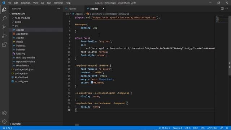Open the Run and Debug view icon
This screenshot has width=231, height=130.
pos(4,36)
